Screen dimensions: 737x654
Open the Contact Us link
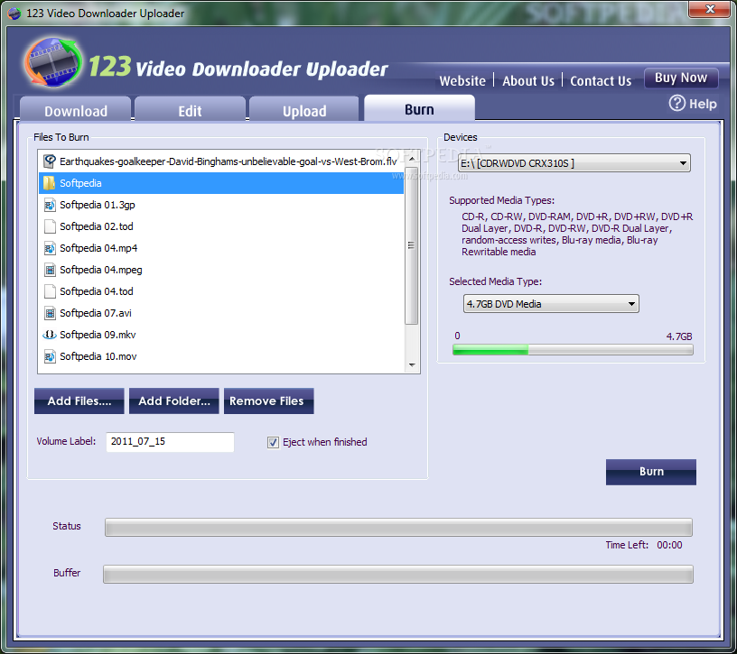[x=601, y=81]
